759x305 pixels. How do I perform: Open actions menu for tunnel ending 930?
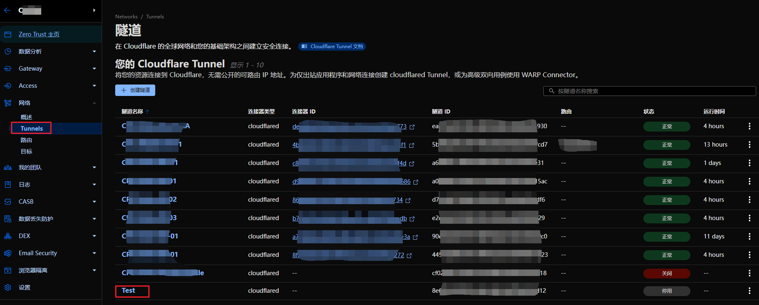[749, 126]
